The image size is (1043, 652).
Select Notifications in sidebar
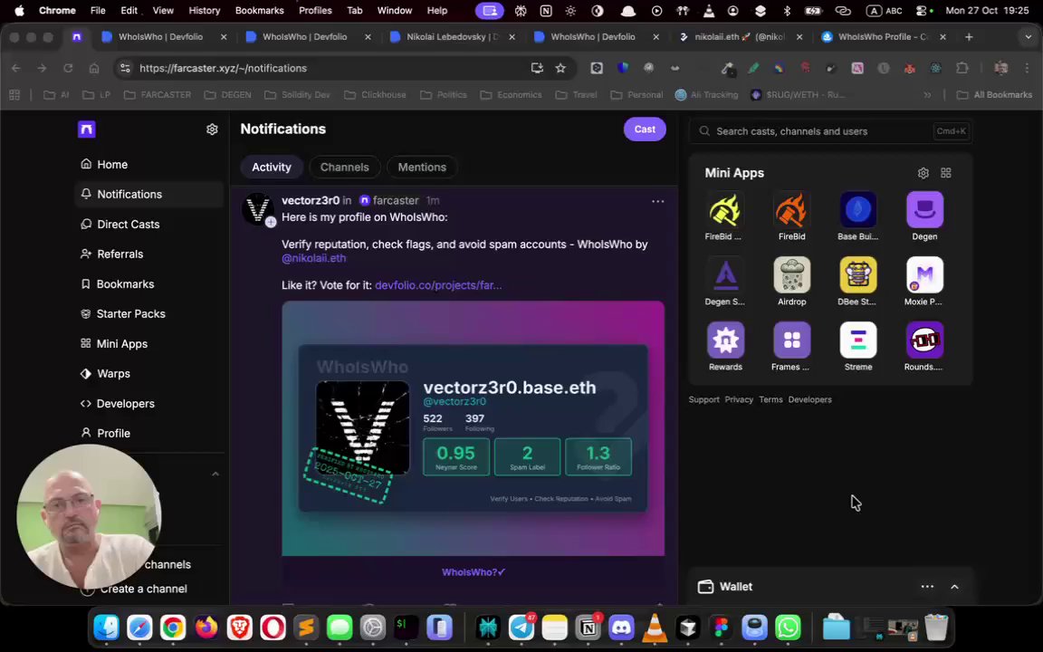point(149,195)
